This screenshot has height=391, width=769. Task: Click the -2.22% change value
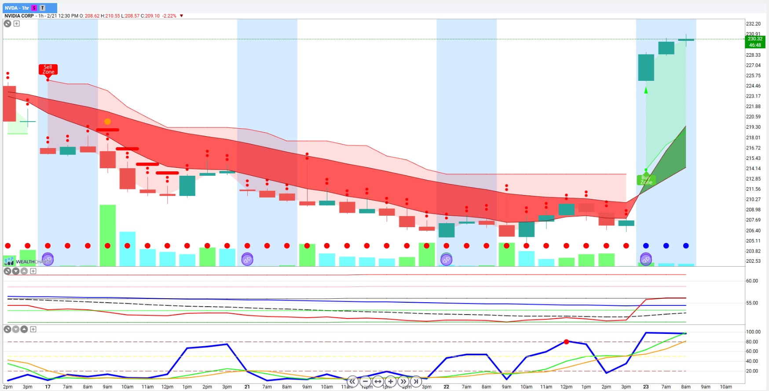169,16
